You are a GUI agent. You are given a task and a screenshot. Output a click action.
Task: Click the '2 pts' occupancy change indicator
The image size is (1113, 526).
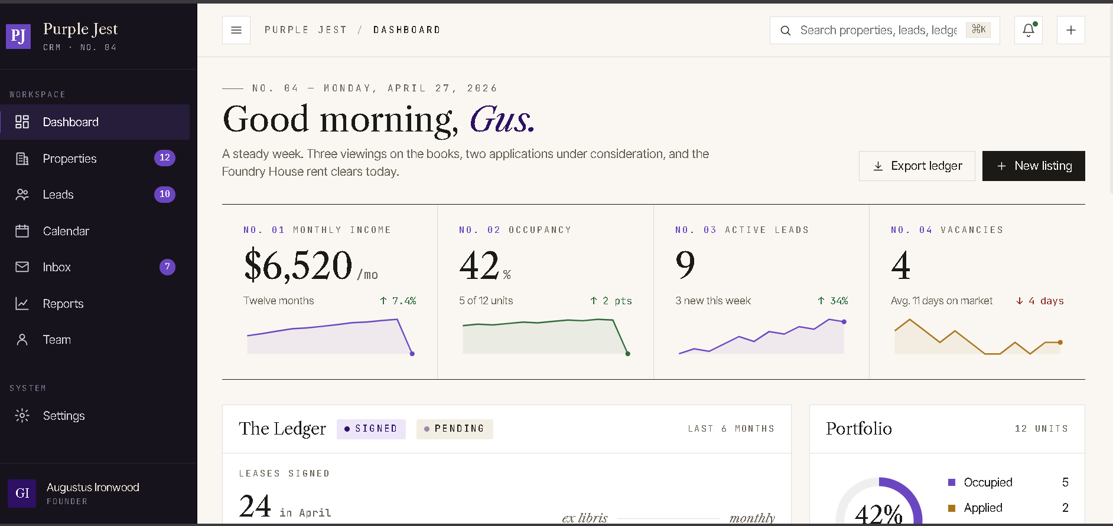pyautogui.click(x=611, y=301)
